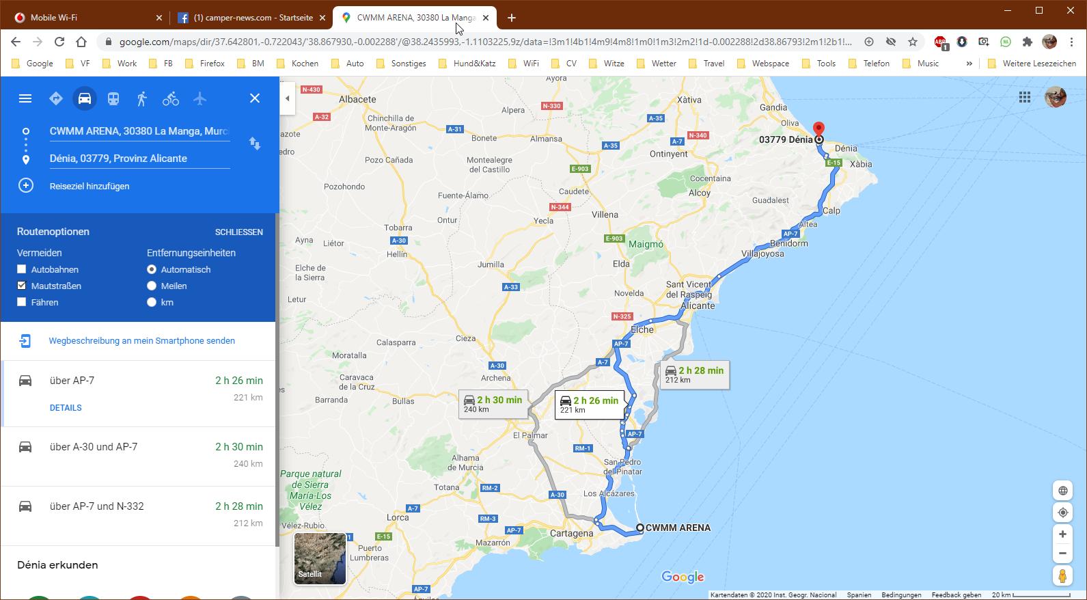Open the Feedback geben link
This screenshot has height=600, width=1087.
tap(956, 595)
